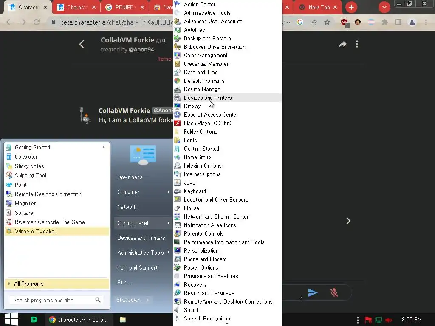
Task: Click the Chrome extensions puzzle icon
Action: [384, 22]
